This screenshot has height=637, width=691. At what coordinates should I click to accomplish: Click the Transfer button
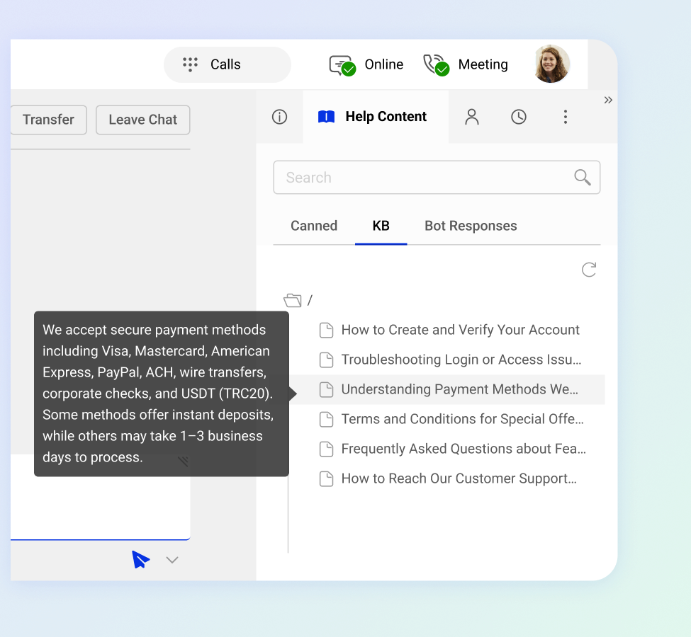[48, 120]
